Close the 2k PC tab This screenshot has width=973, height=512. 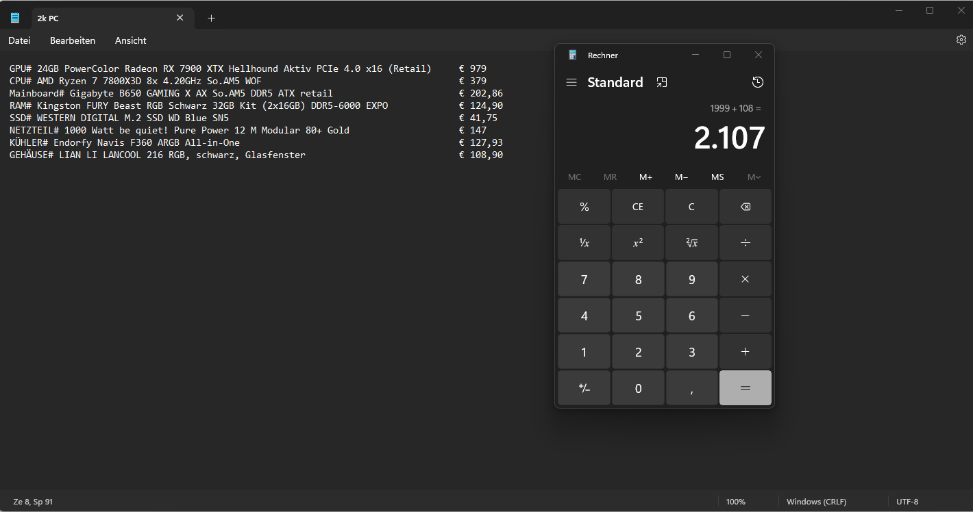pos(180,18)
